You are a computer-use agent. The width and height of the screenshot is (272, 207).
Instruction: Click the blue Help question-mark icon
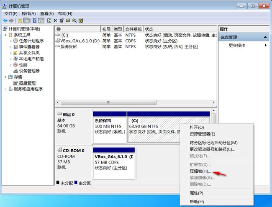tap(34, 20)
